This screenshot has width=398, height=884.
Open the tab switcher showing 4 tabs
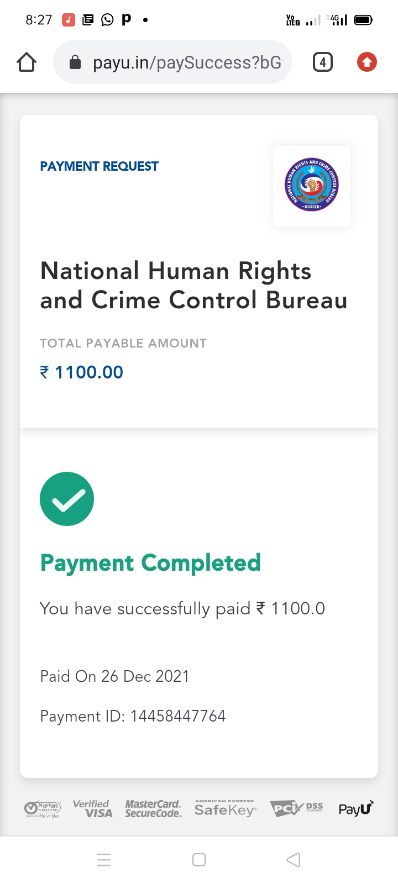click(x=323, y=62)
